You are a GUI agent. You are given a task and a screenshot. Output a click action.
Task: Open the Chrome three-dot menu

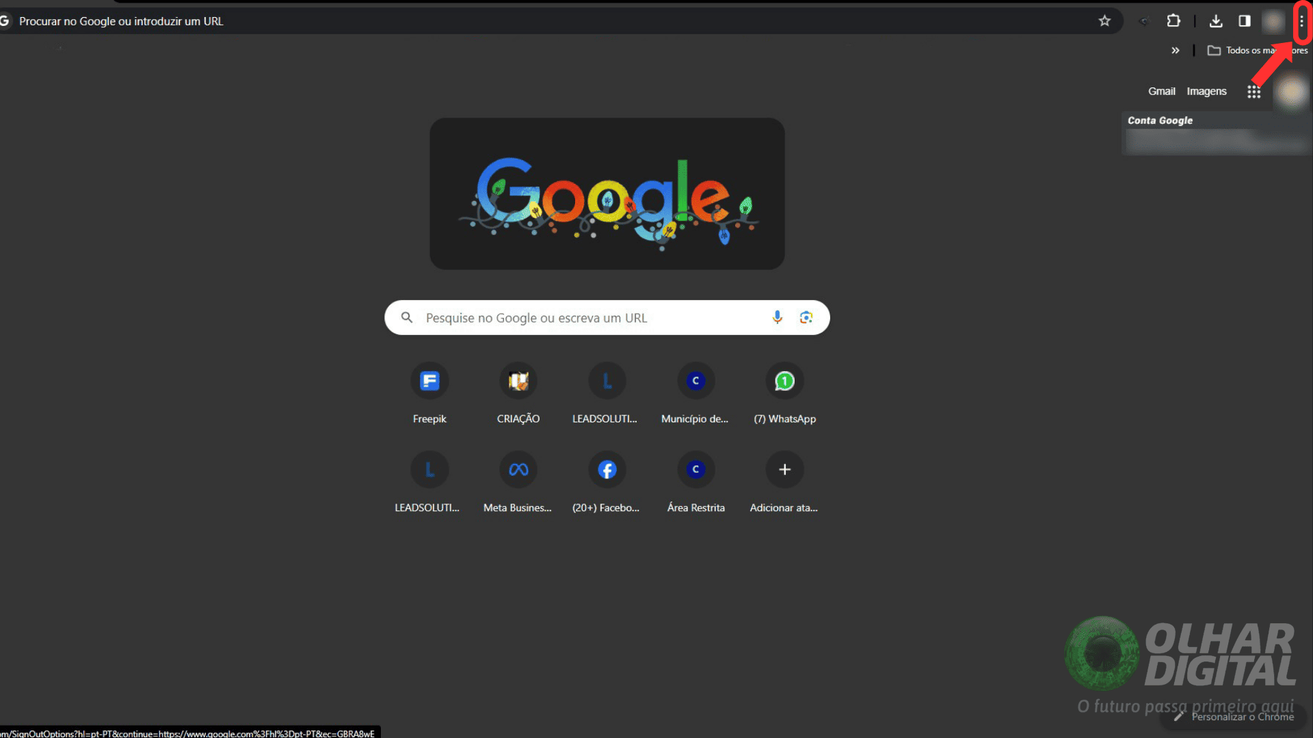(1301, 21)
